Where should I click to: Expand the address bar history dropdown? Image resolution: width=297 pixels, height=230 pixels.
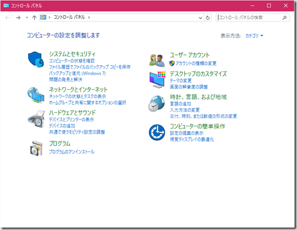point(200,18)
